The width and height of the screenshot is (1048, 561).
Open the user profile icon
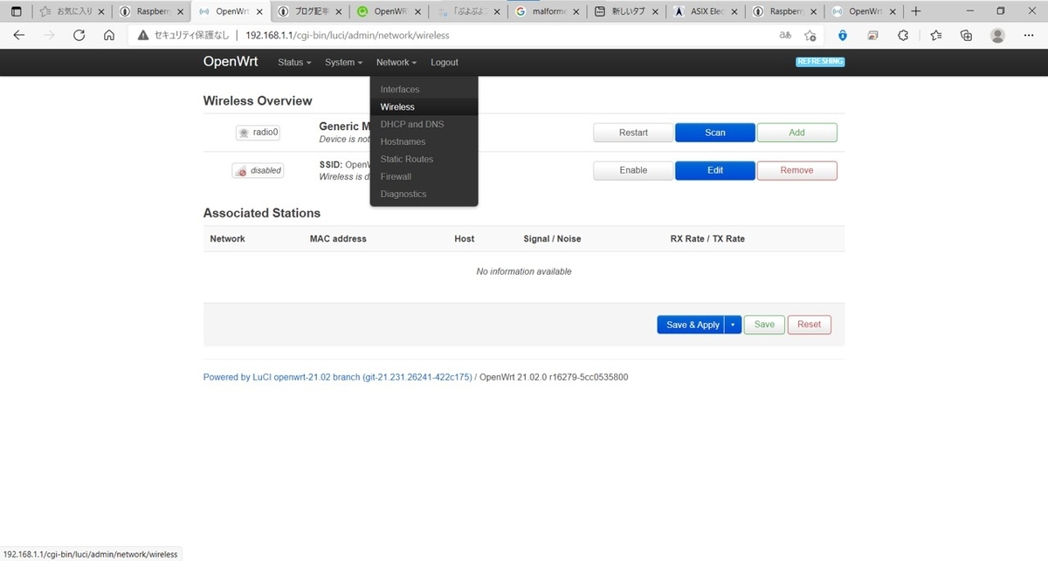(997, 36)
